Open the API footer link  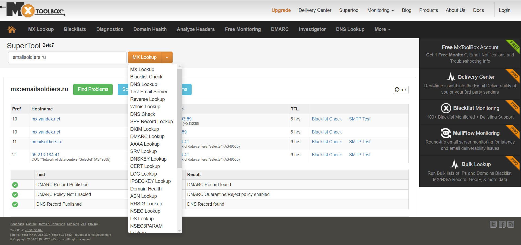pyautogui.click(x=84, y=224)
